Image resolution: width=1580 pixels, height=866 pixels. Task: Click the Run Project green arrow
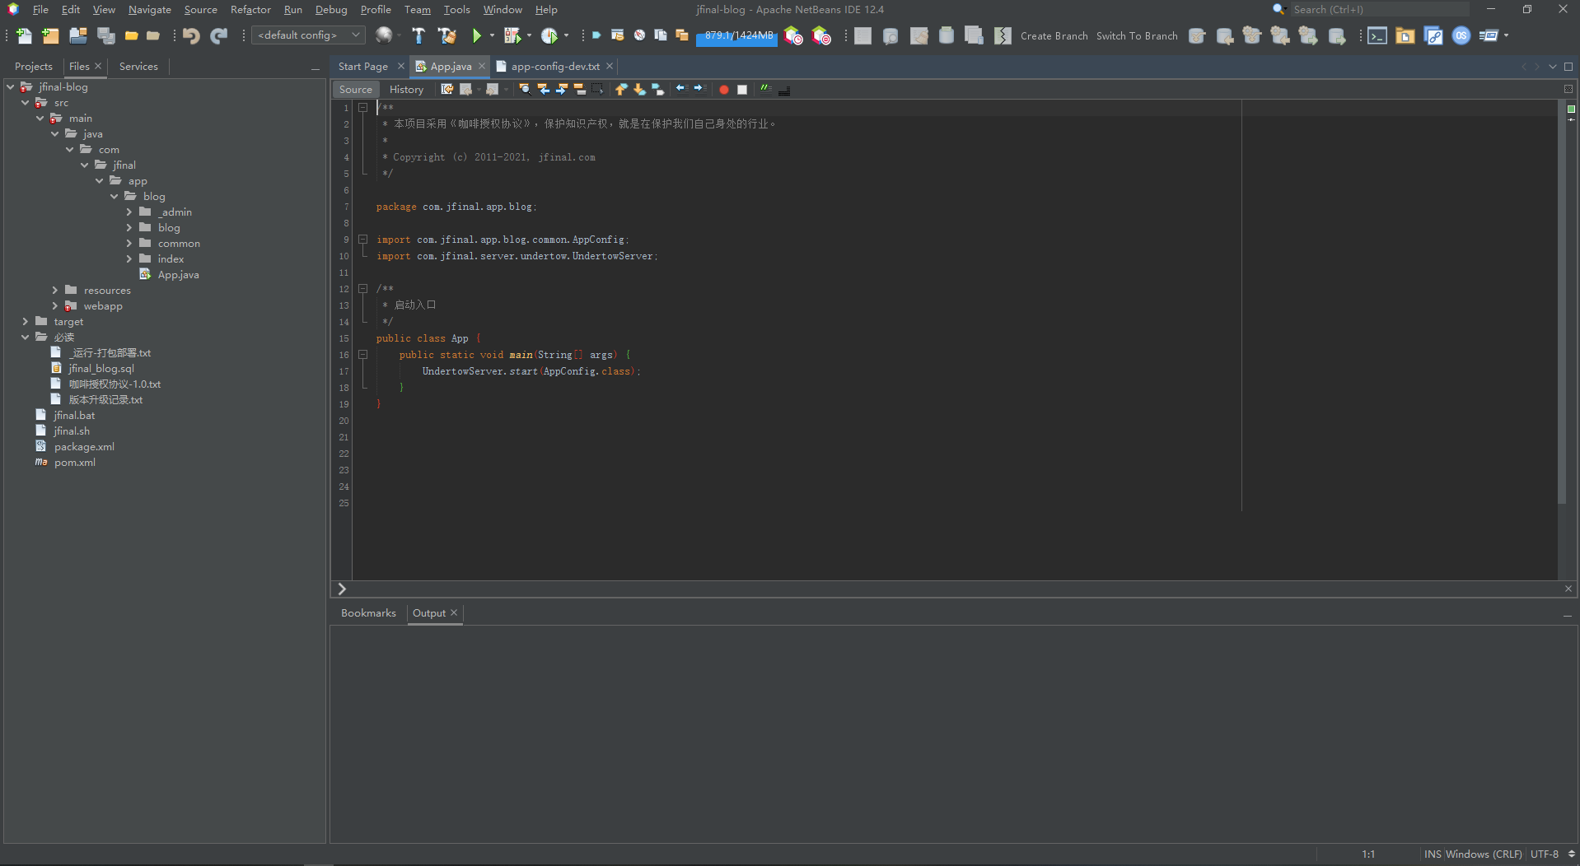pos(476,35)
